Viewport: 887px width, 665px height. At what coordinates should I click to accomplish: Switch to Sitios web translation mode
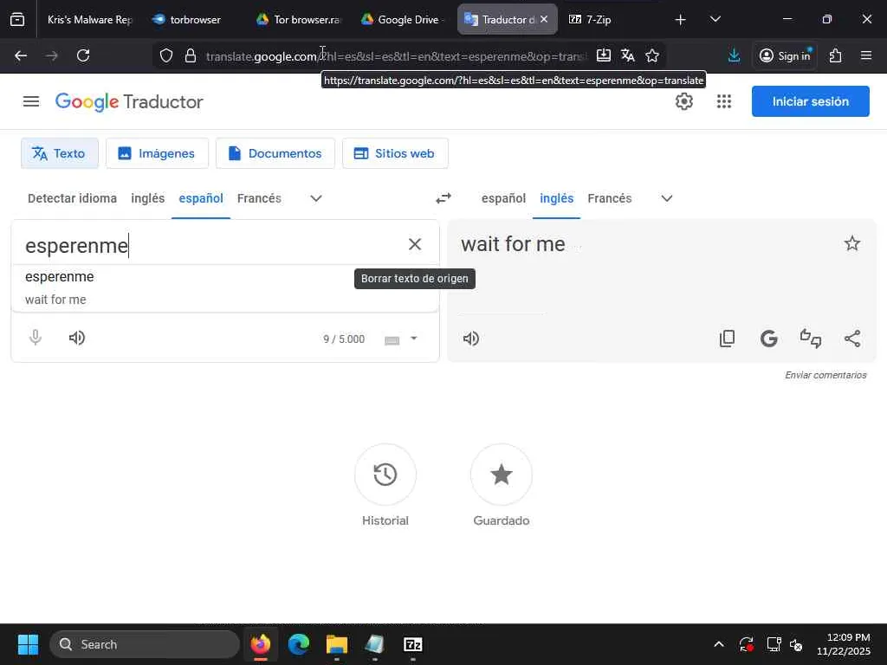tap(395, 153)
